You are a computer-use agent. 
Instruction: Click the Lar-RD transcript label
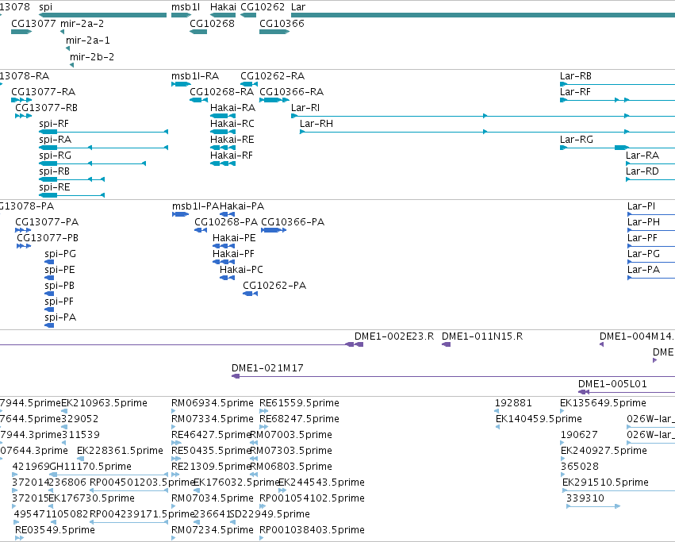(x=642, y=171)
